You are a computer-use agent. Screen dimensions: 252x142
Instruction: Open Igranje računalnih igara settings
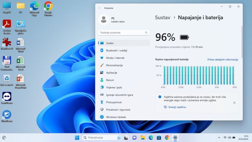124,95
